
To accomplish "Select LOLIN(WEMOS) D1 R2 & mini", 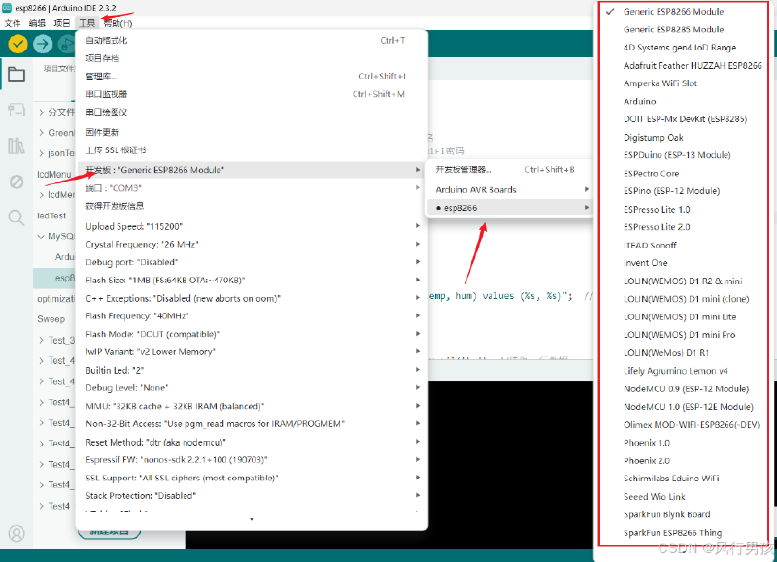I will [x=683, y=281].
